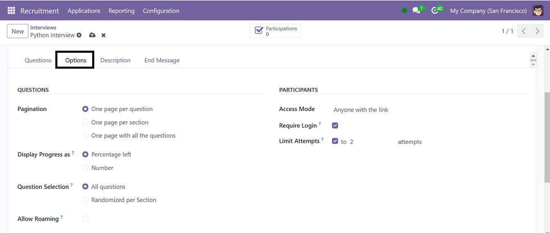The image size is (550, 233).
Task: Go to previous record arrow
Action: point(524,31)
